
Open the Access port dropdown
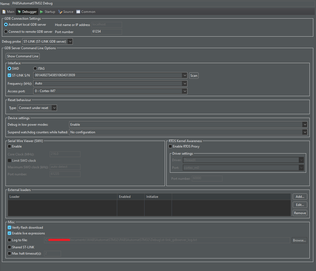pyautogui.click(x=185, y=91)
